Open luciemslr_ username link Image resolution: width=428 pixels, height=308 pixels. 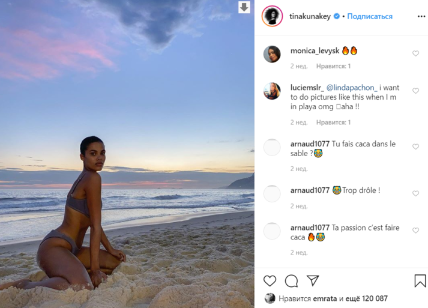point(307,88)
